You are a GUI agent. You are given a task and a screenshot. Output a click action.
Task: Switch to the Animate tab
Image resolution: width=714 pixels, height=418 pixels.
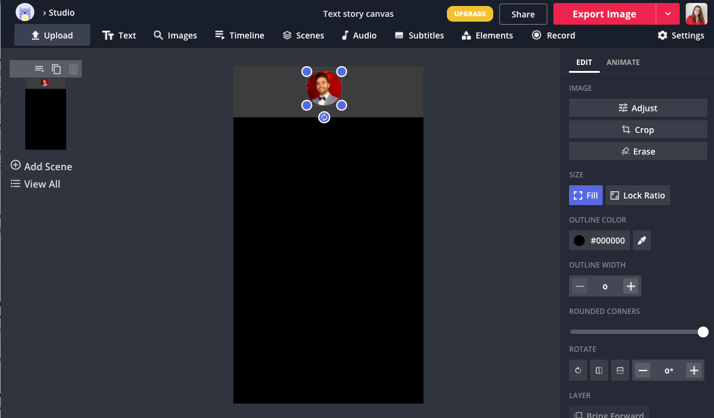623,63
